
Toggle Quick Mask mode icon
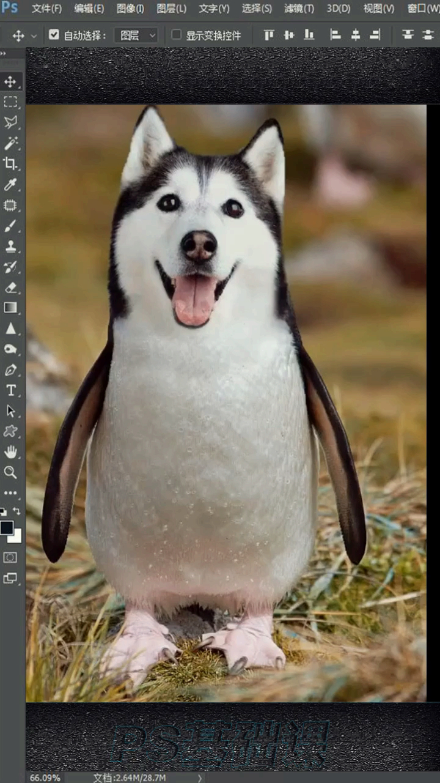10,557
